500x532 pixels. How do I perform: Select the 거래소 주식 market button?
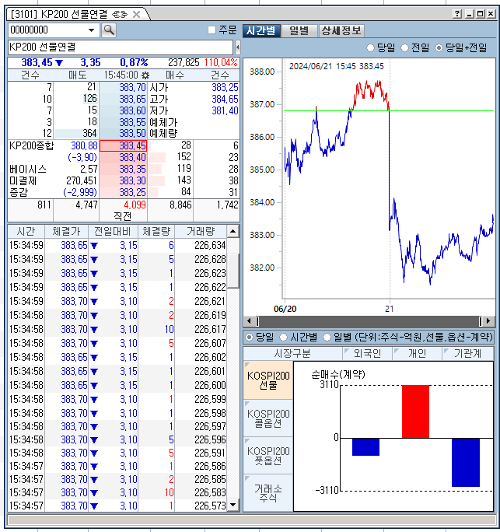tap(268, 493)
